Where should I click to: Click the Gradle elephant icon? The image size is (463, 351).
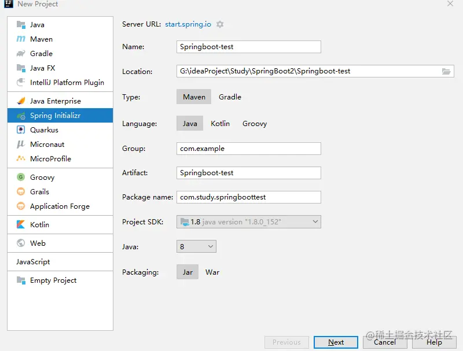click(21, 53)
